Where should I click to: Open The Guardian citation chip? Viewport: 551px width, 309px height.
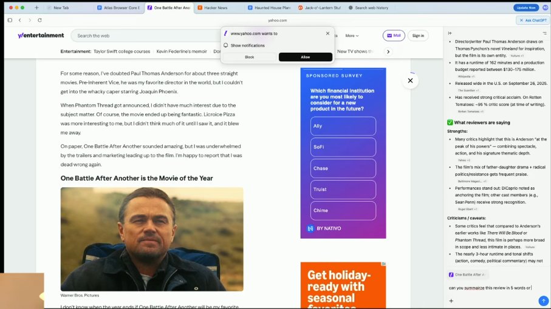pyautogui.click(x=468, y=90)
